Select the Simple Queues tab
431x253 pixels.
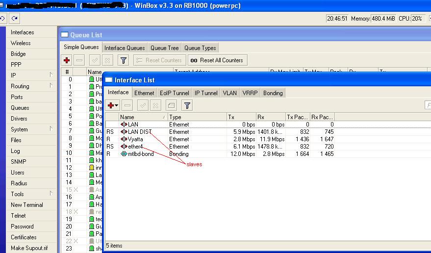point(81,47)
